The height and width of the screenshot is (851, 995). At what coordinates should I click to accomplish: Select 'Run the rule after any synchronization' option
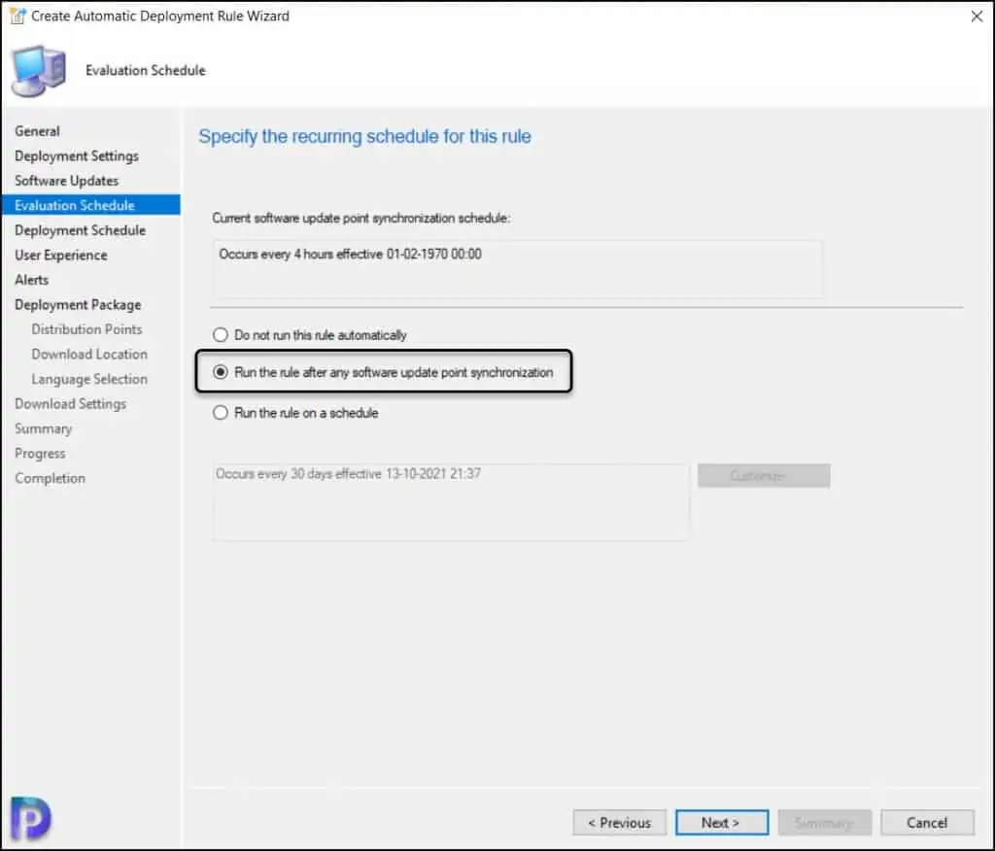(x=221, y=372)
